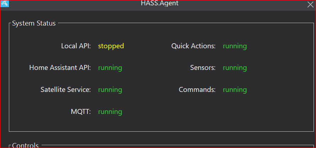
Task: Click the Quick Actions running status
Action: click(x=235, y=46)
